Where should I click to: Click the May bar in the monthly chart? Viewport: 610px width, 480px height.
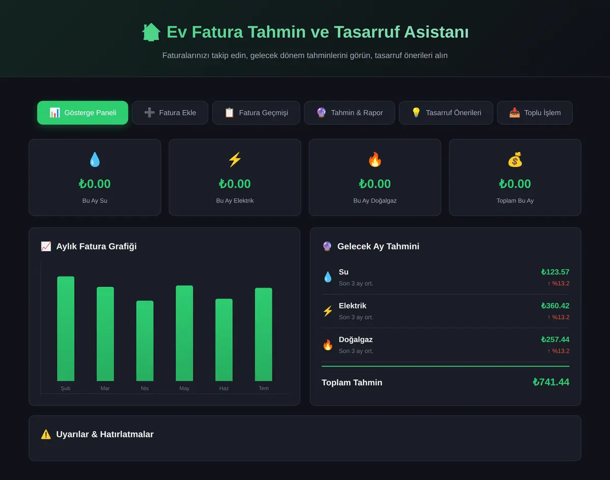(185, 333)
